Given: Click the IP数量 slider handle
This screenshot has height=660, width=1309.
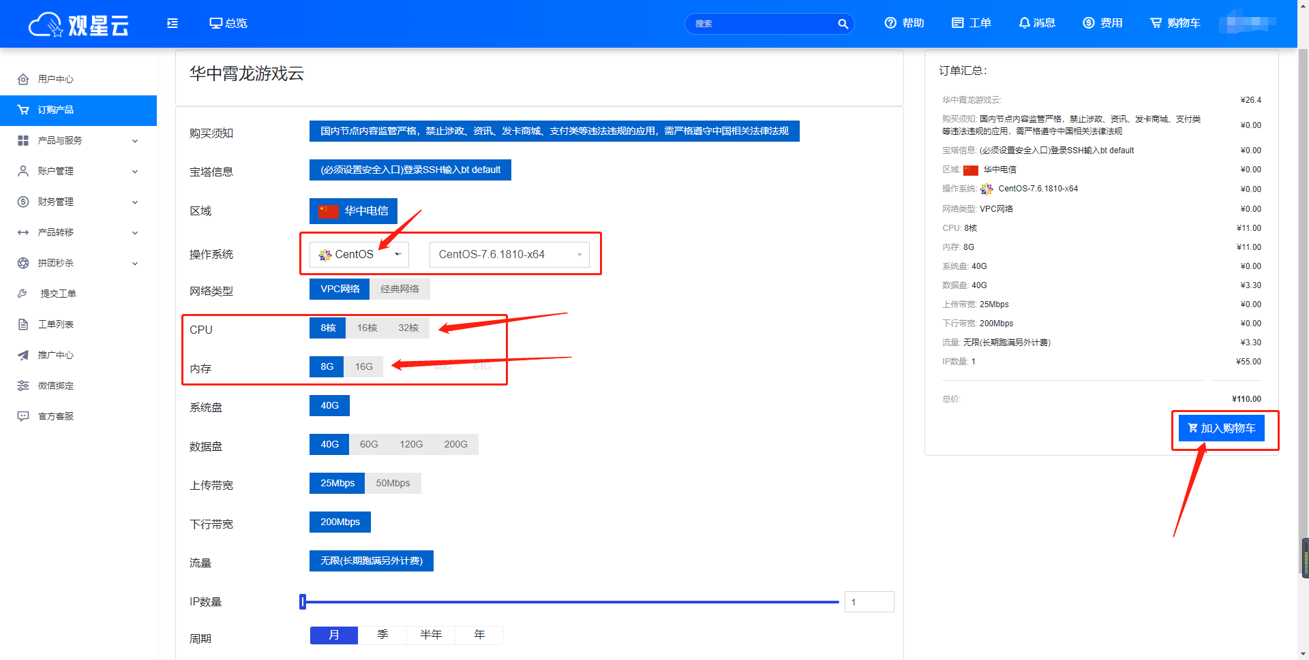Looking at the screenshot, I should [x=303, y=601].
